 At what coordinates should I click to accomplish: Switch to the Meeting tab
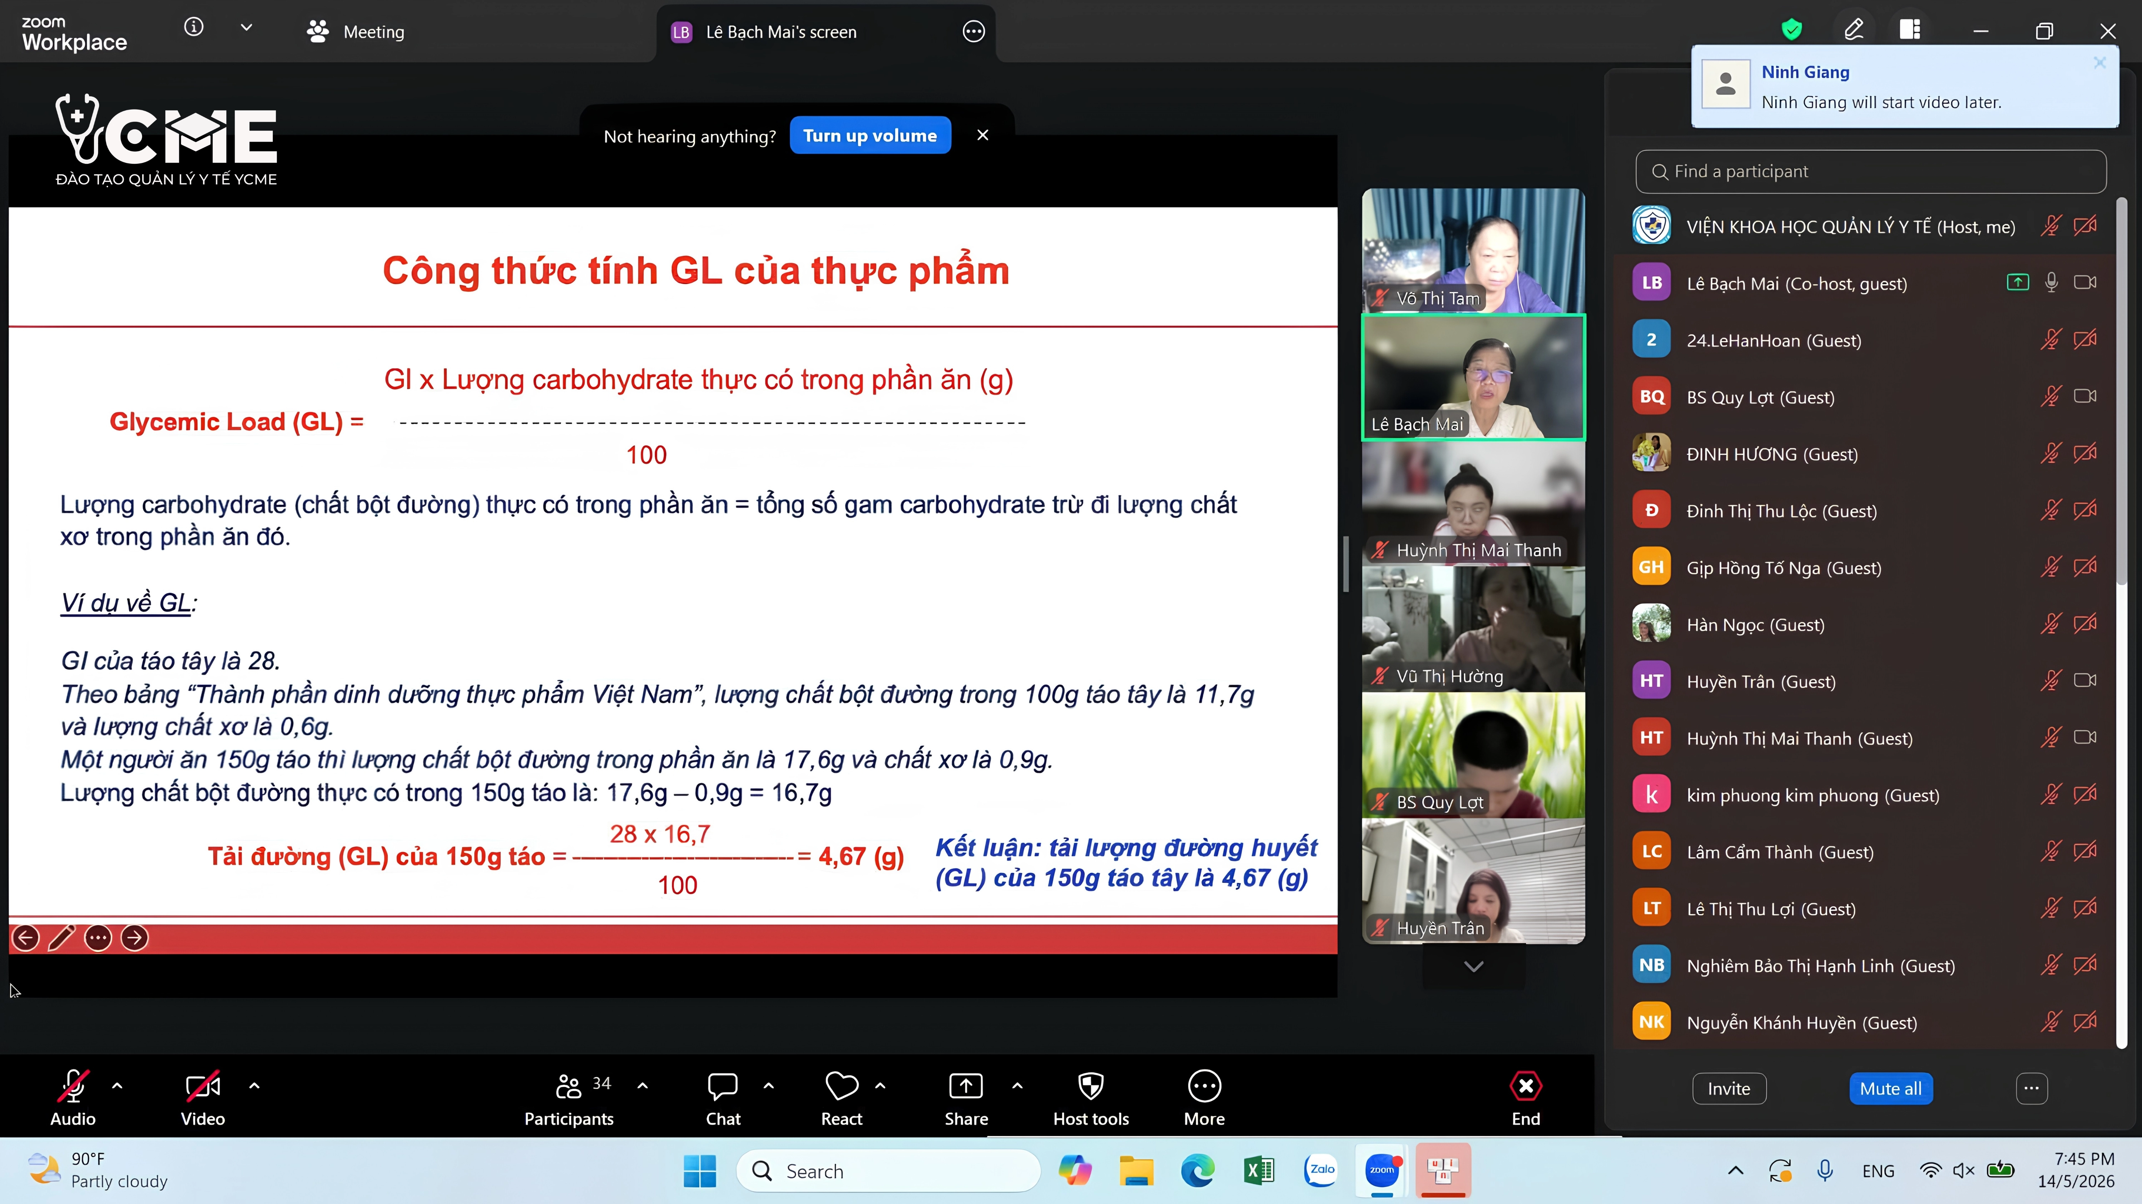coord(355,32)
